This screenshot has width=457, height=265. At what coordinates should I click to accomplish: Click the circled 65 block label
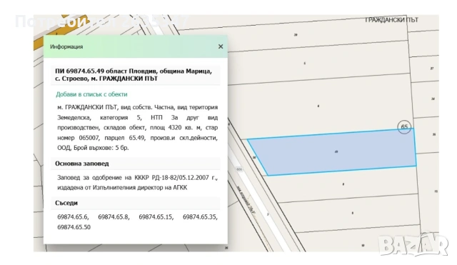pos(404,127)
